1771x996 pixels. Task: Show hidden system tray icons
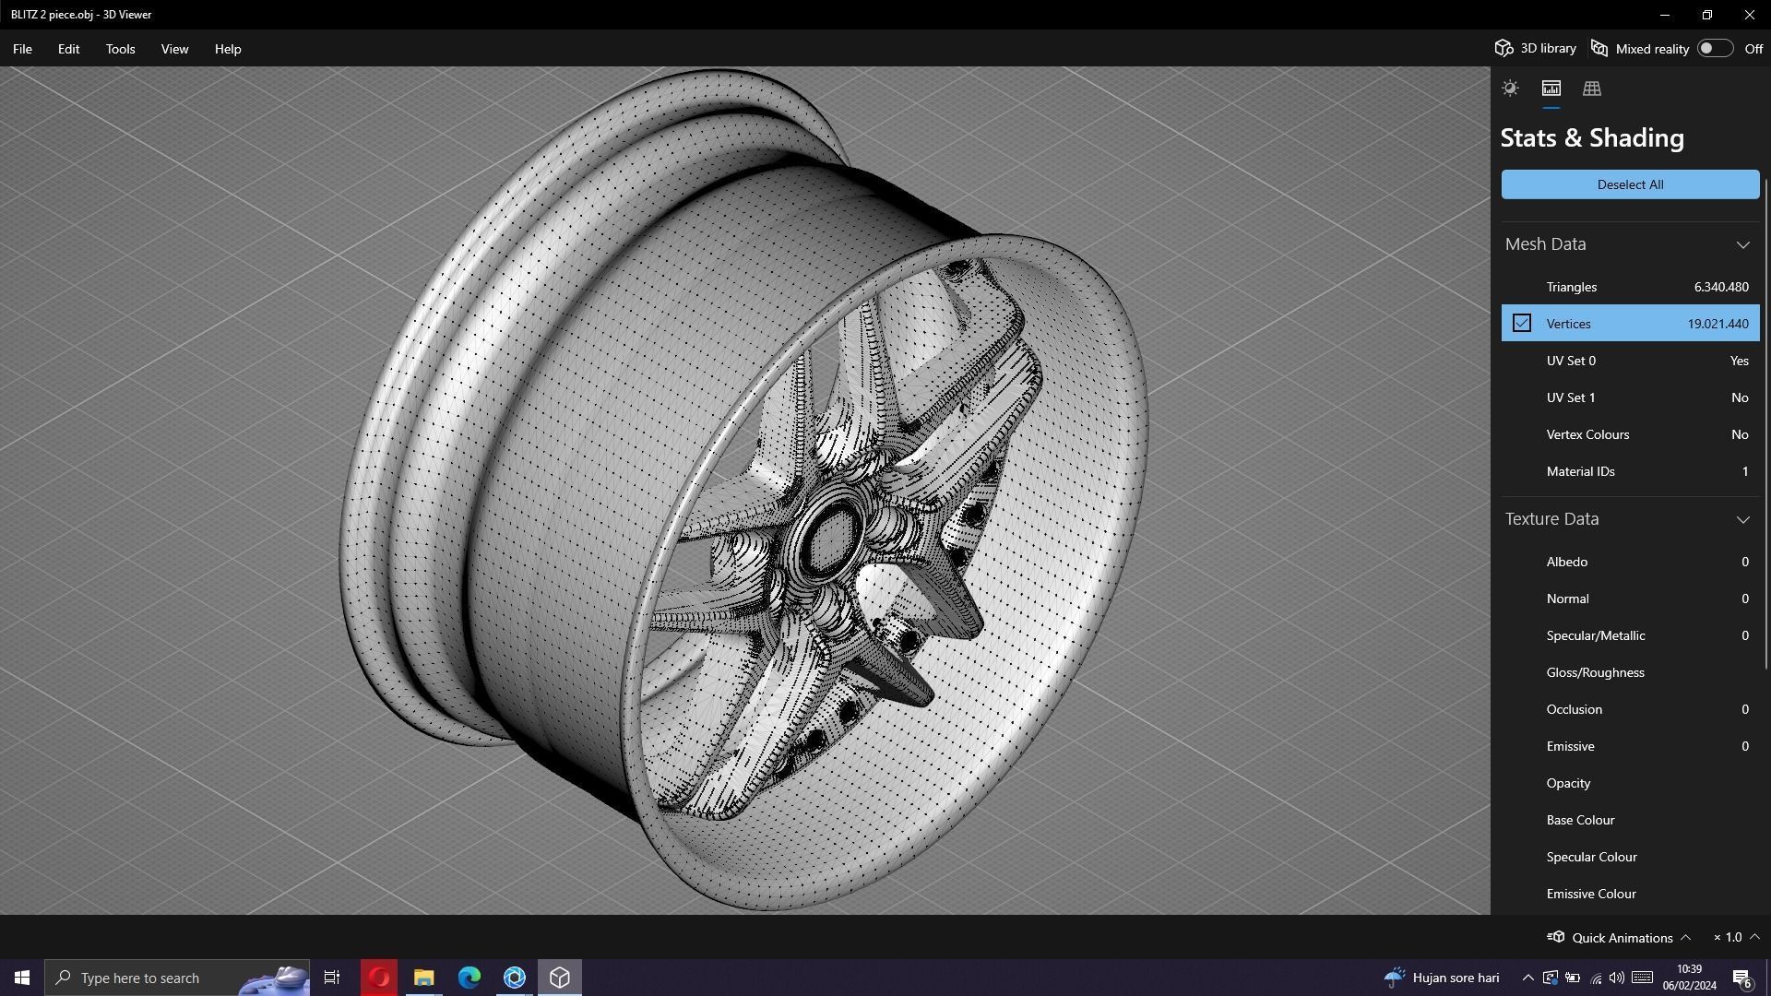[x=1527, y=978]
